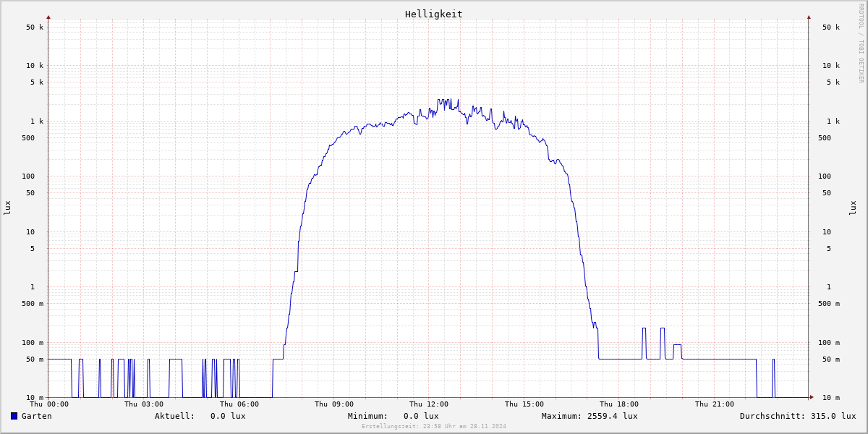Click the '10 k' tick on the right axis
This screenshot has width=868, height=434.
[x=831, y=66]
